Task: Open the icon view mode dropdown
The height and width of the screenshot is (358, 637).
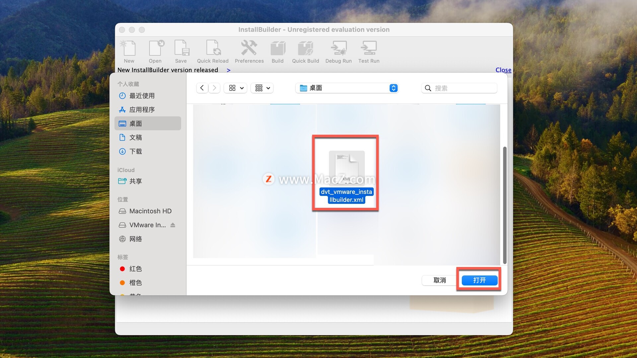Action: 236,88
